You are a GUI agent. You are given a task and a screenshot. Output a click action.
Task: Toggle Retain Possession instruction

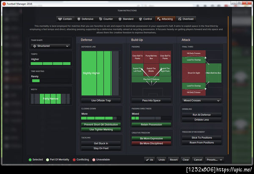pyautogui.click(x=151, y=124)
